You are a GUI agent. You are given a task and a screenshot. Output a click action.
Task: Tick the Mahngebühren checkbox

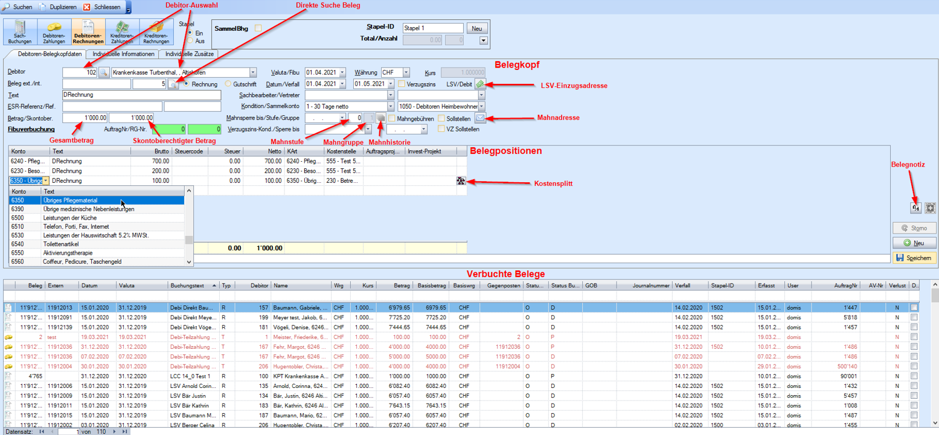coord(392,119)
